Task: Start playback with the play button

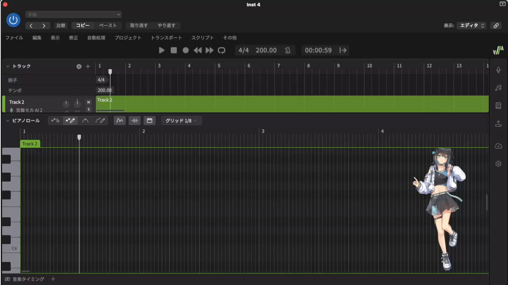Action: pyautogui.click(x=162, y=50)
